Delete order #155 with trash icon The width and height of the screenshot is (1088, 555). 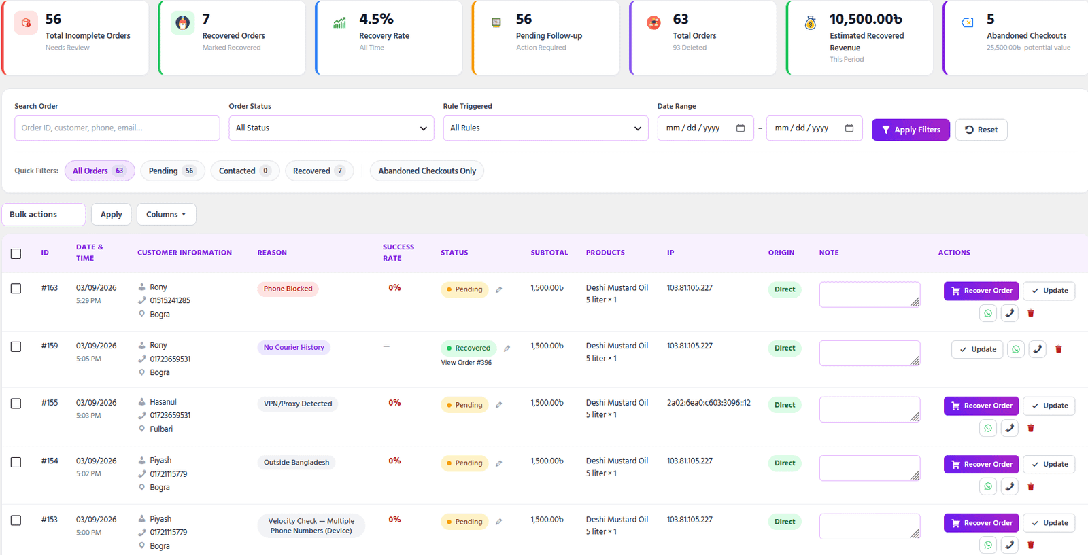click(1031, 428)
